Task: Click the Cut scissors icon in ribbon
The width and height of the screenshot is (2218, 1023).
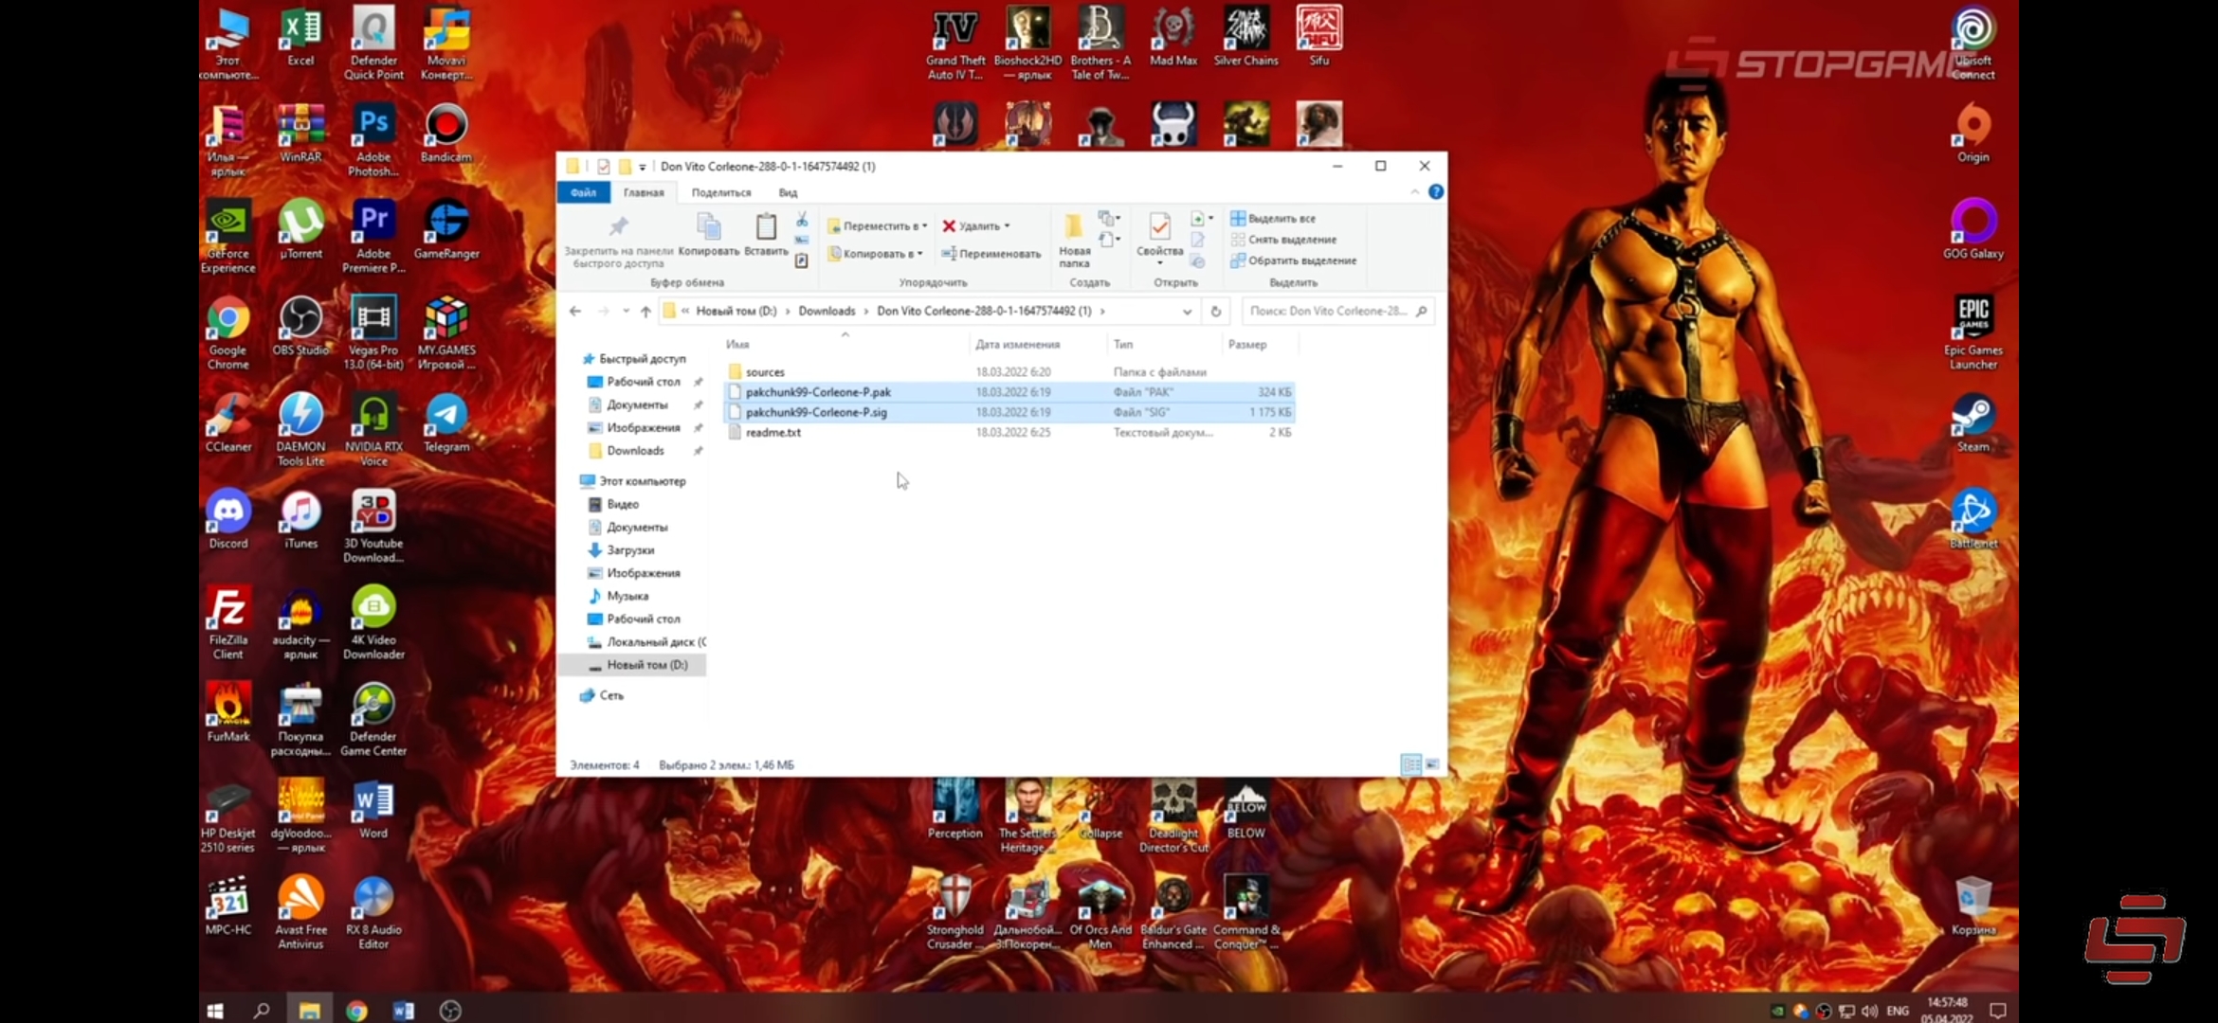Action: coord(802,220)
